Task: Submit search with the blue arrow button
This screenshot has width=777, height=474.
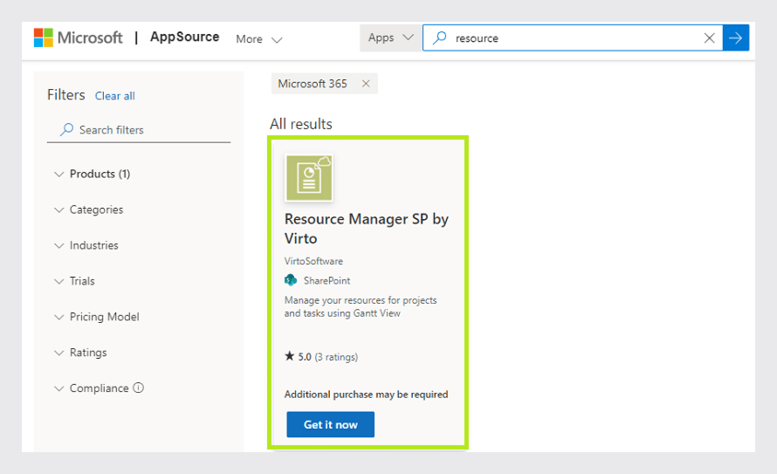Action: pyautogui.click(x=736, y=38)
